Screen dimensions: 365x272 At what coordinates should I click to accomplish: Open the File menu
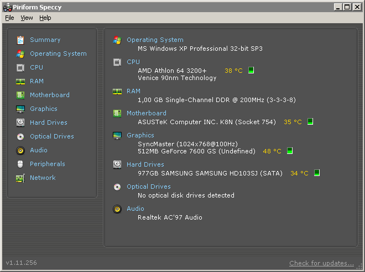click(9, 18)
